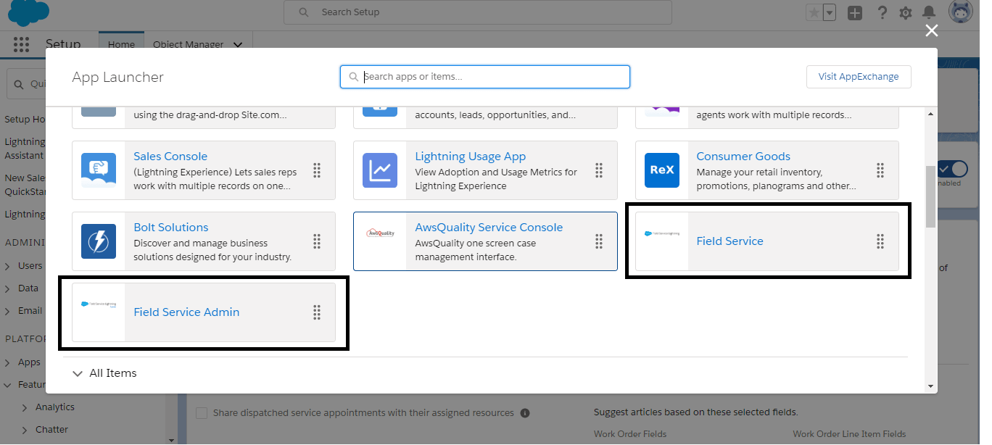Click the Consumer Goods ReX icon
Screen dimensions: 992x445
point(662,170)
